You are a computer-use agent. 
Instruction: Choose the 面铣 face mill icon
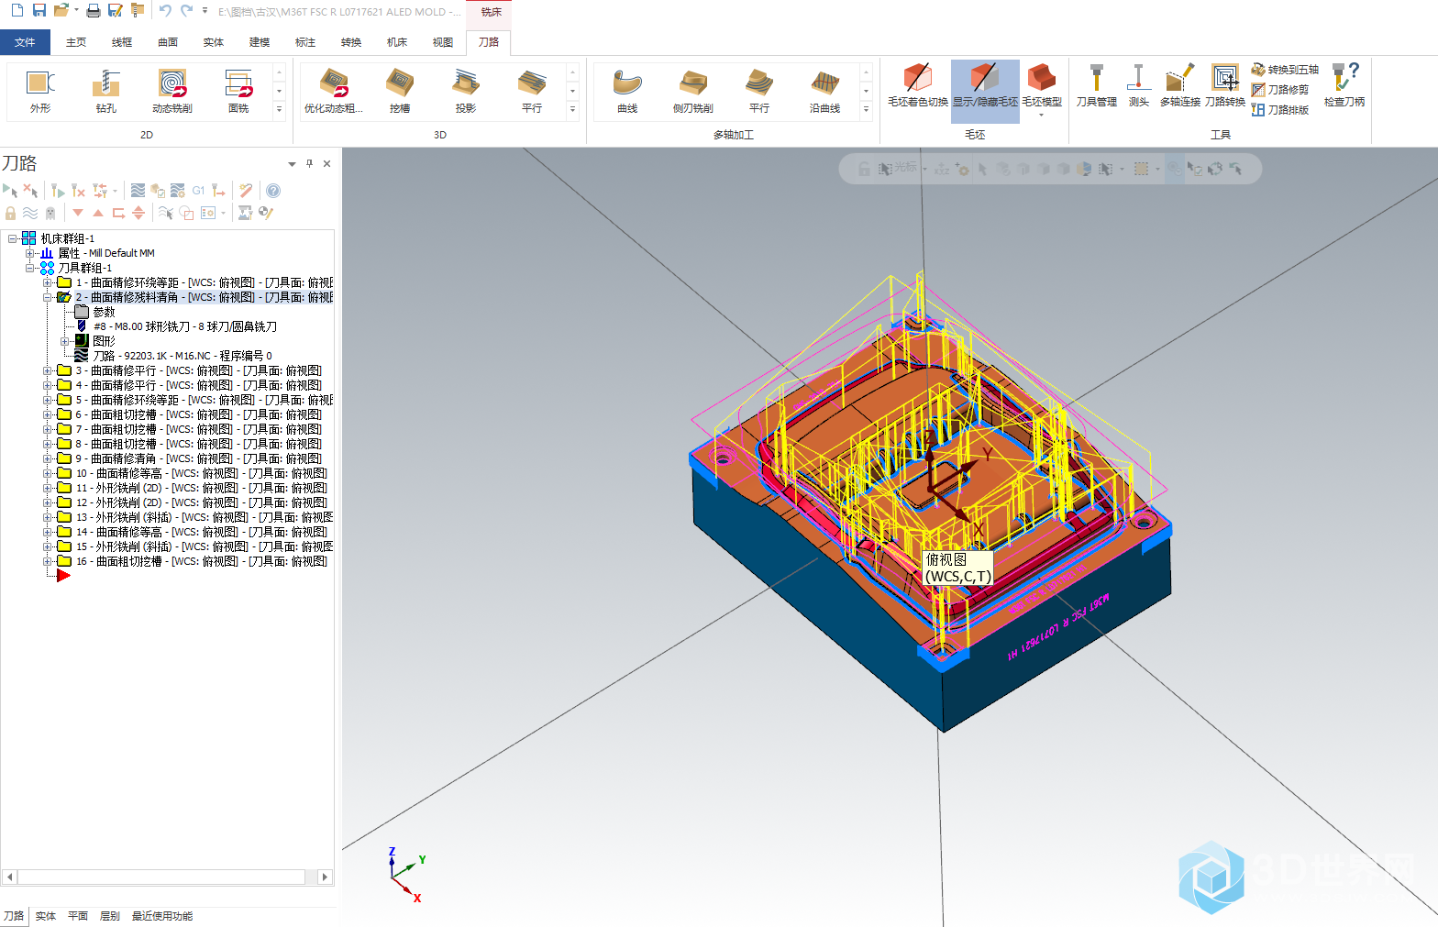click(238, 91)
